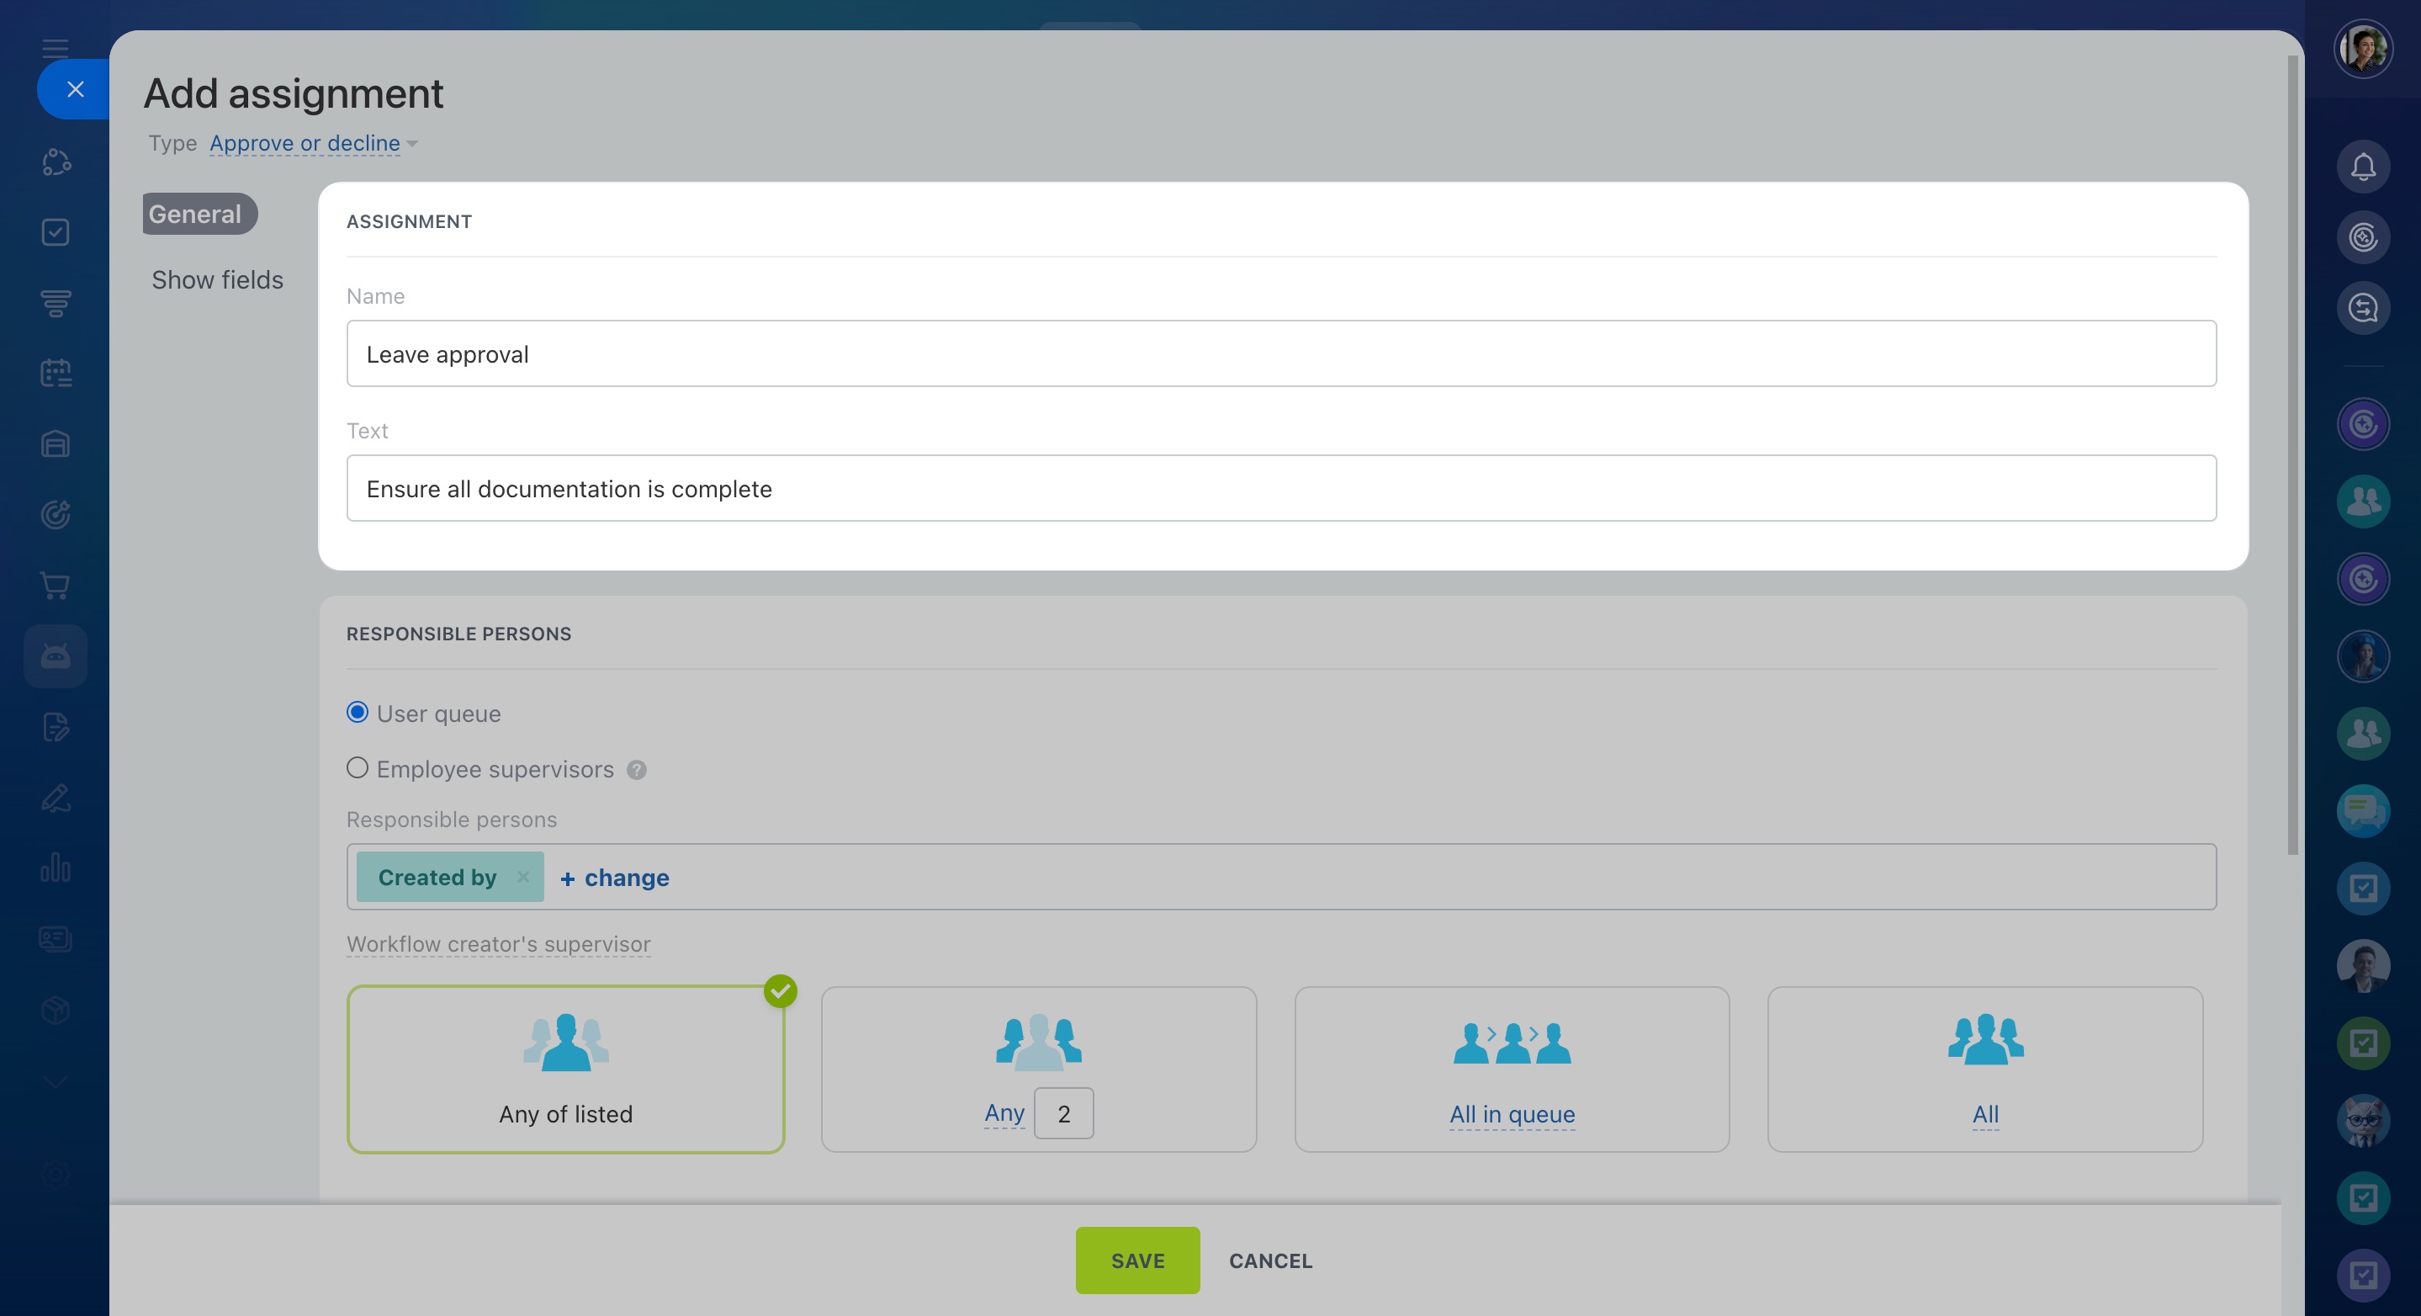
Task: Open the box package icon in sidebar
Action: click(x=56, y=1010)
